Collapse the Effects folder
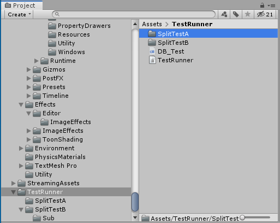 (21, 104)
